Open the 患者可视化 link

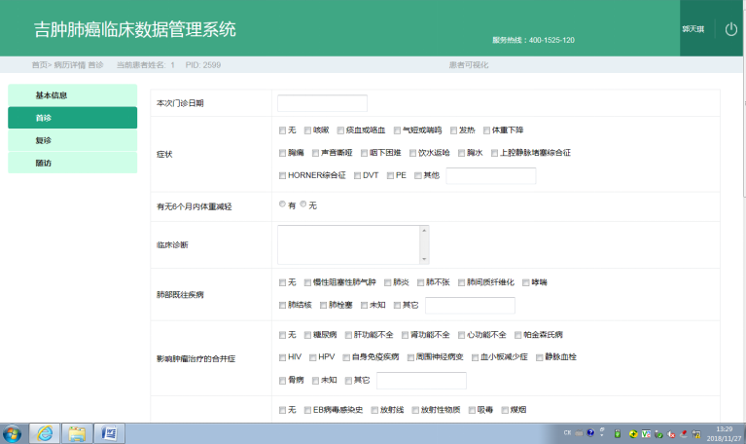click(468, 65)
